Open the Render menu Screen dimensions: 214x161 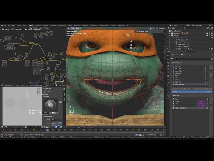point(13,25)
